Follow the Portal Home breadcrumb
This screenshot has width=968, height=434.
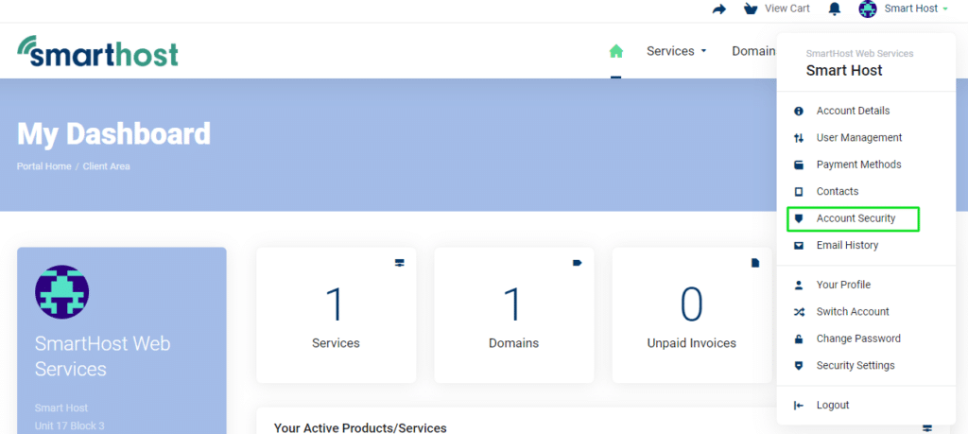43,166
